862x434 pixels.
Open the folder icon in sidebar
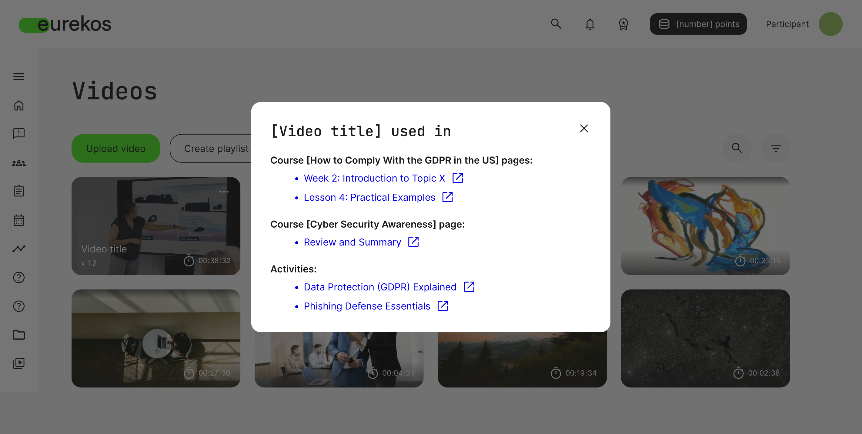coord(19,335)
